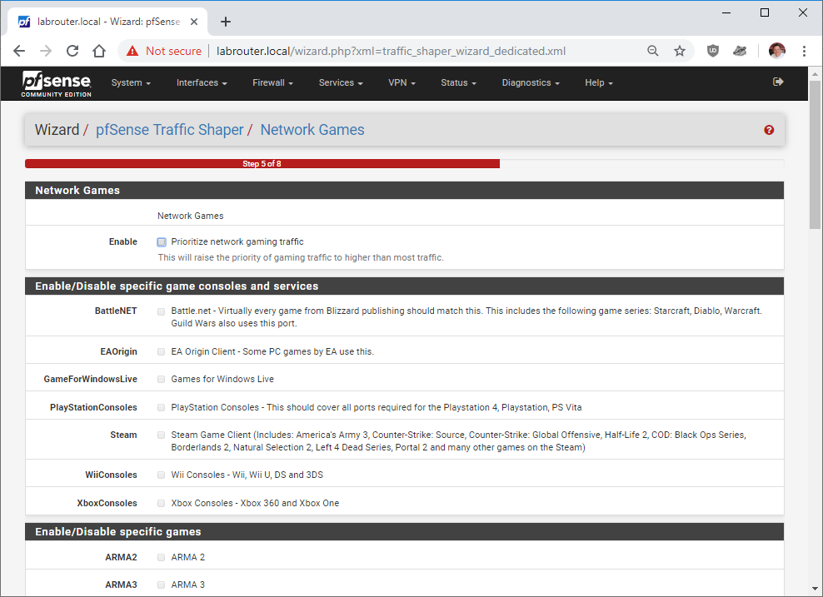The width and height of the screenshot is (823, 597).
Task: Tick the BattleNET checkbox
Action: coord(161,311)
